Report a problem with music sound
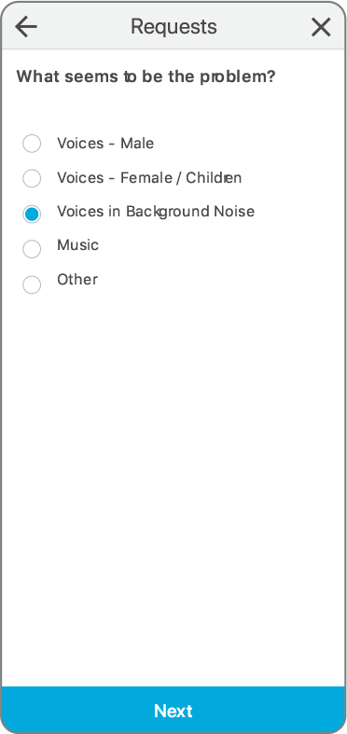Screen dimensions: 347x734 tap(32, 249)
